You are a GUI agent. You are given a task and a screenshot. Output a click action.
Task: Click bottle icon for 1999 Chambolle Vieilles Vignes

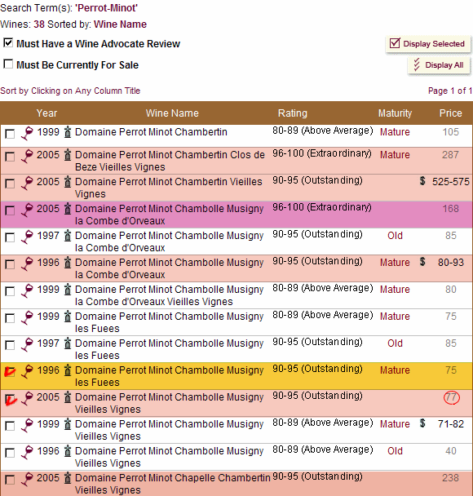(68, 424)
